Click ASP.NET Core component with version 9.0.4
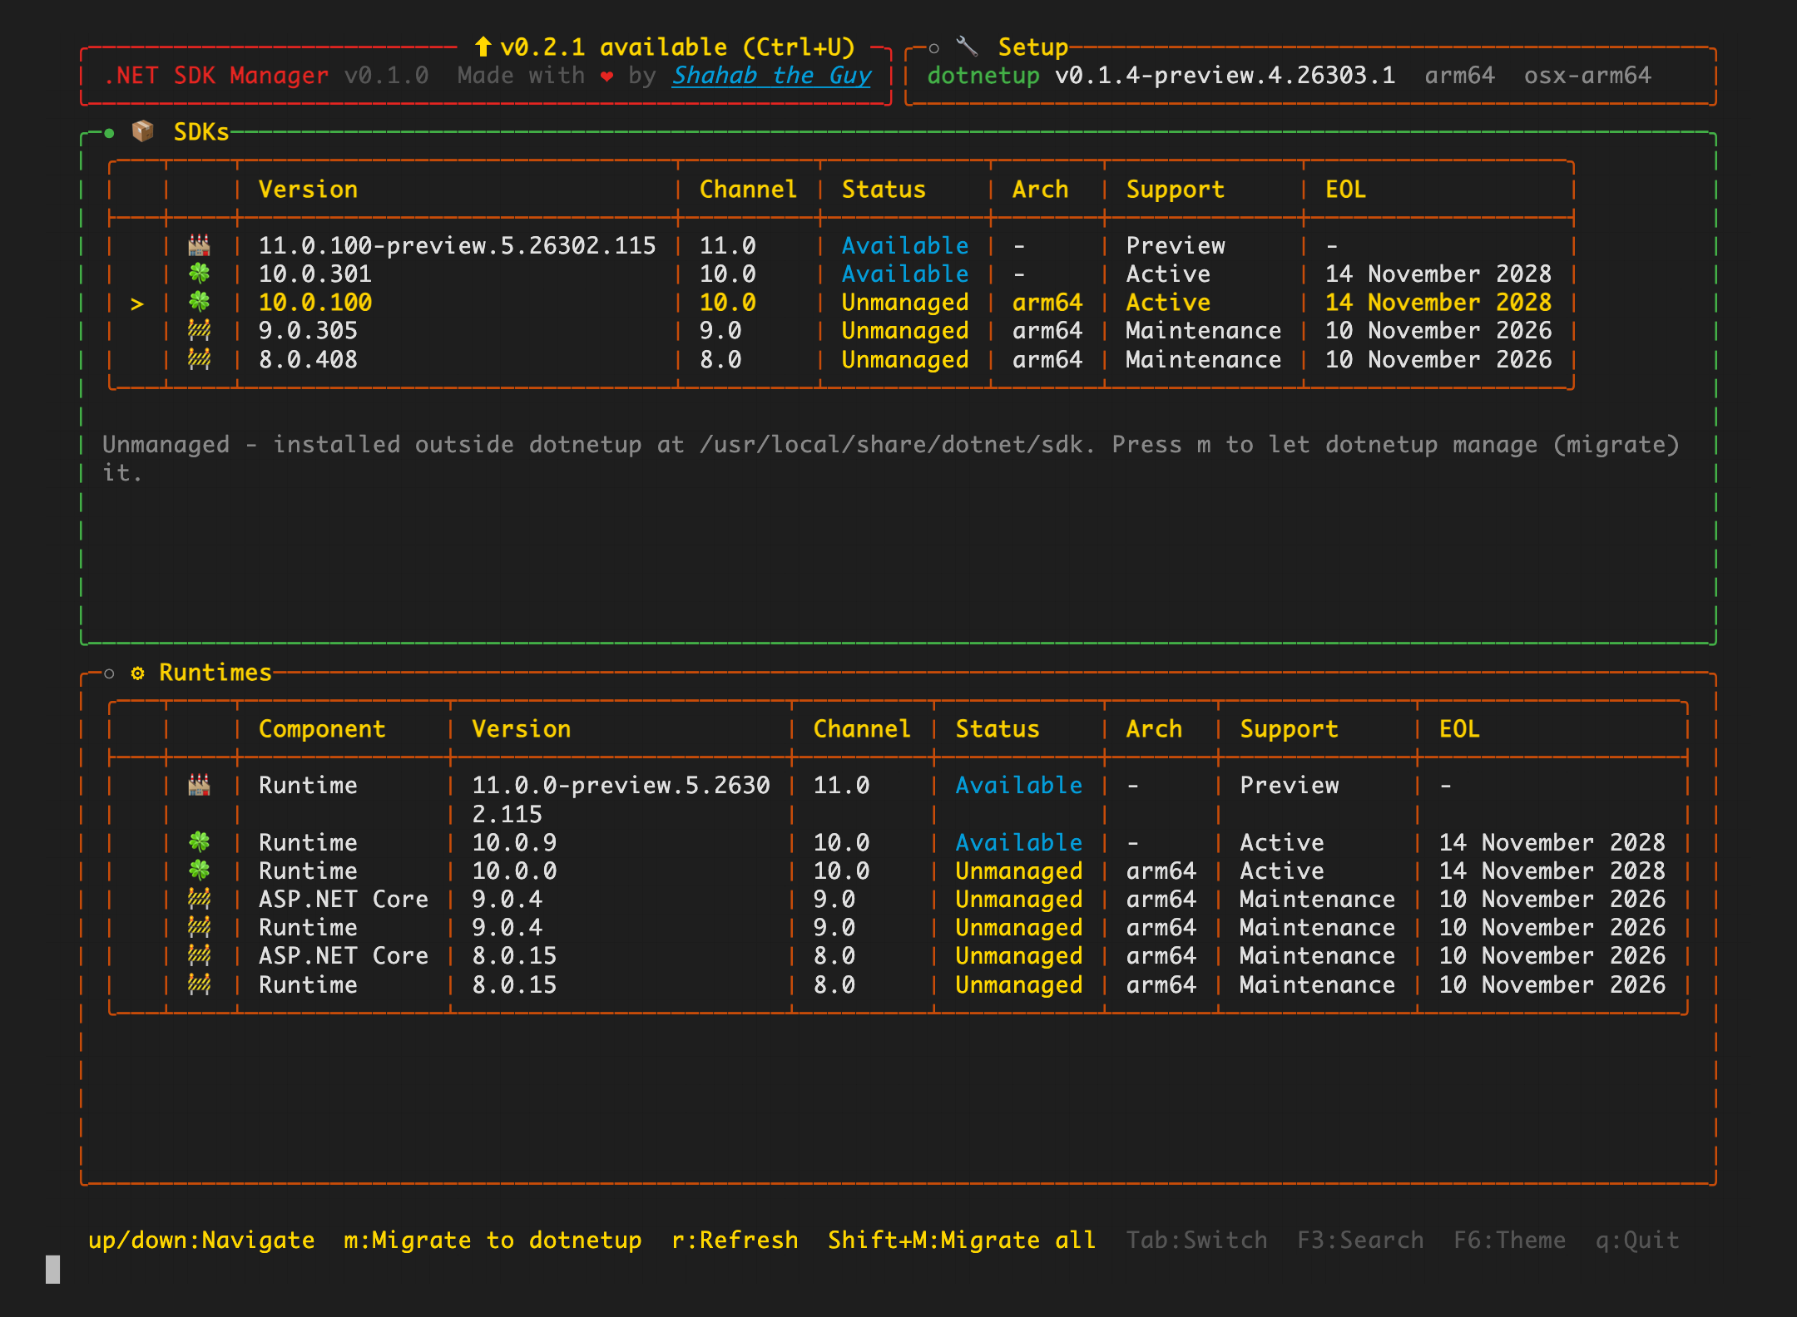 click(344, 899)
